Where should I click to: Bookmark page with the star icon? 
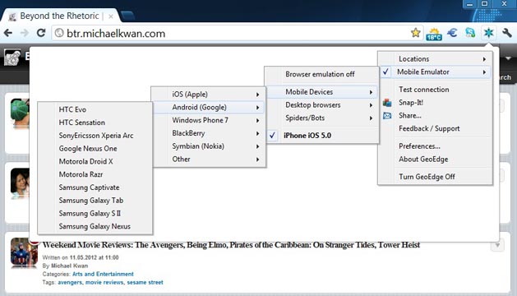coord(416,33)
